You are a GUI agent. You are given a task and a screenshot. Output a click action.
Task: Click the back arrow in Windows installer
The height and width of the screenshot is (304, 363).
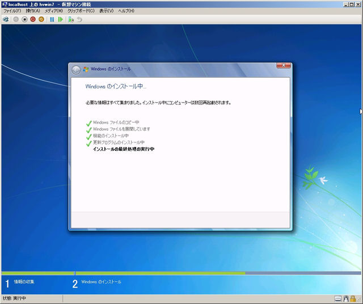(76, 70)
